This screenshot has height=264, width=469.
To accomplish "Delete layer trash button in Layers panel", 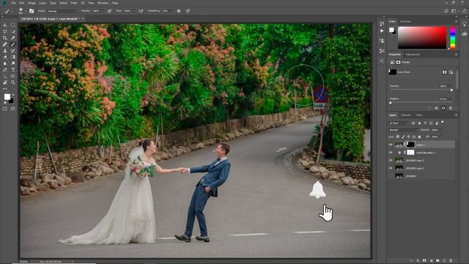I will [x=451, y=261].
